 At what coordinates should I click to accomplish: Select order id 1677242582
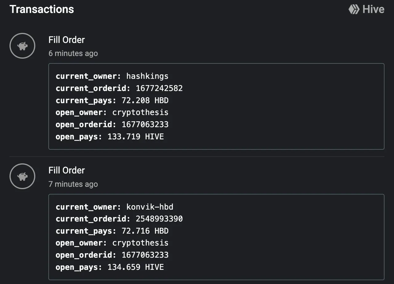click(x=159, y=88)
